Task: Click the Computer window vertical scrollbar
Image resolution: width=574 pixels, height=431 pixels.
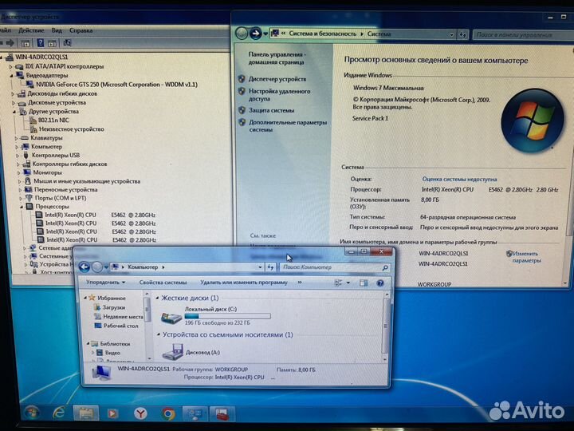Action: 385,326
